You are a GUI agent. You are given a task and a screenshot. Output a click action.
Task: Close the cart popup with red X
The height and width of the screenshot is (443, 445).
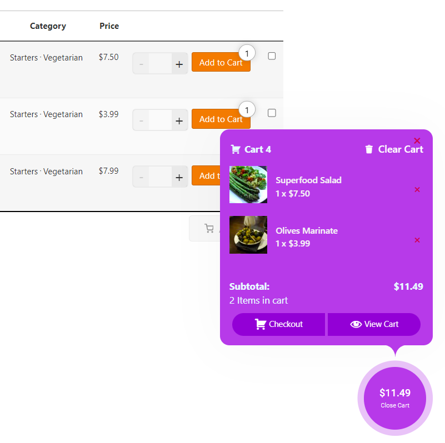coord(417,140)
